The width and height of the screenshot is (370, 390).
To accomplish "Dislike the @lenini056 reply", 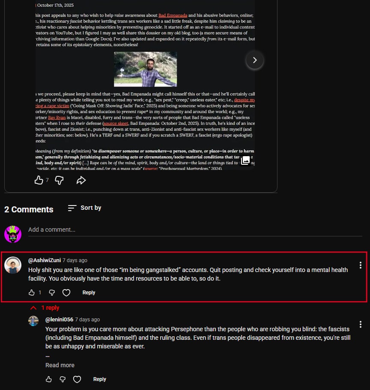I will click(x=63, y=379).
